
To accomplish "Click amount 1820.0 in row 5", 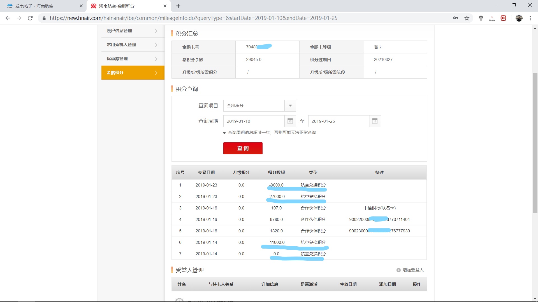I will coord(276,231).
